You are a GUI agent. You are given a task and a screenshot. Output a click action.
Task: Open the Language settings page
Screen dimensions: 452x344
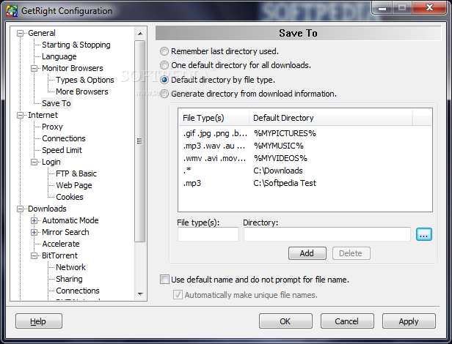[59, 56]
